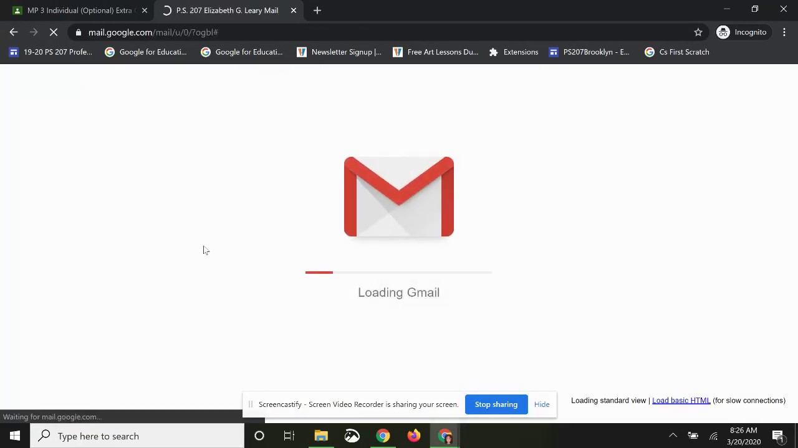The width and height of the screenshot is (798, 448).
Task: Open the Windows Start menu
Action: [x=15, y=436]
